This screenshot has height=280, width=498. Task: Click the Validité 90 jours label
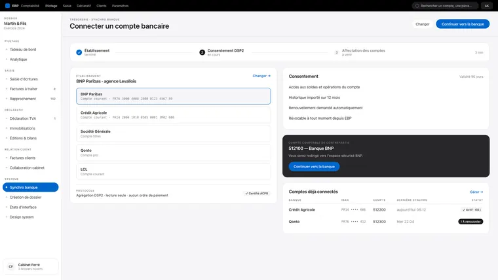[x=471, y=77]
